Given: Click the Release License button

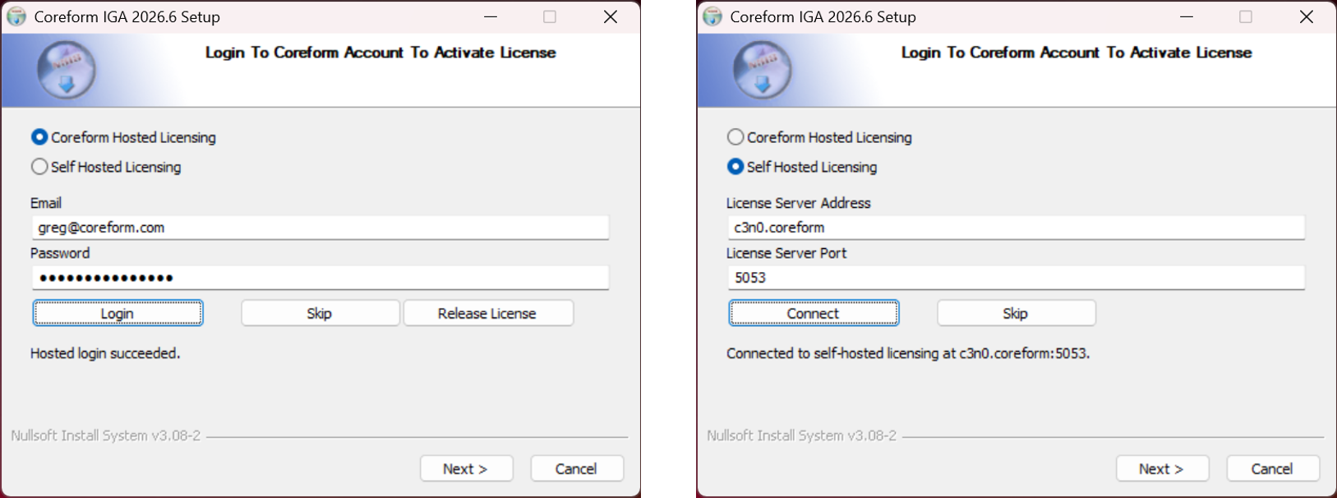Looking at the screenshot, I should pyautogui.click(x=487, y=313).
